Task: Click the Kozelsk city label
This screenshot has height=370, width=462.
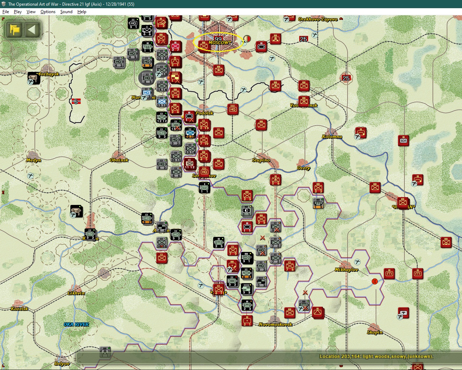Action: [20, 309]
